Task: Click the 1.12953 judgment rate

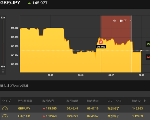Action: [137, 116]
